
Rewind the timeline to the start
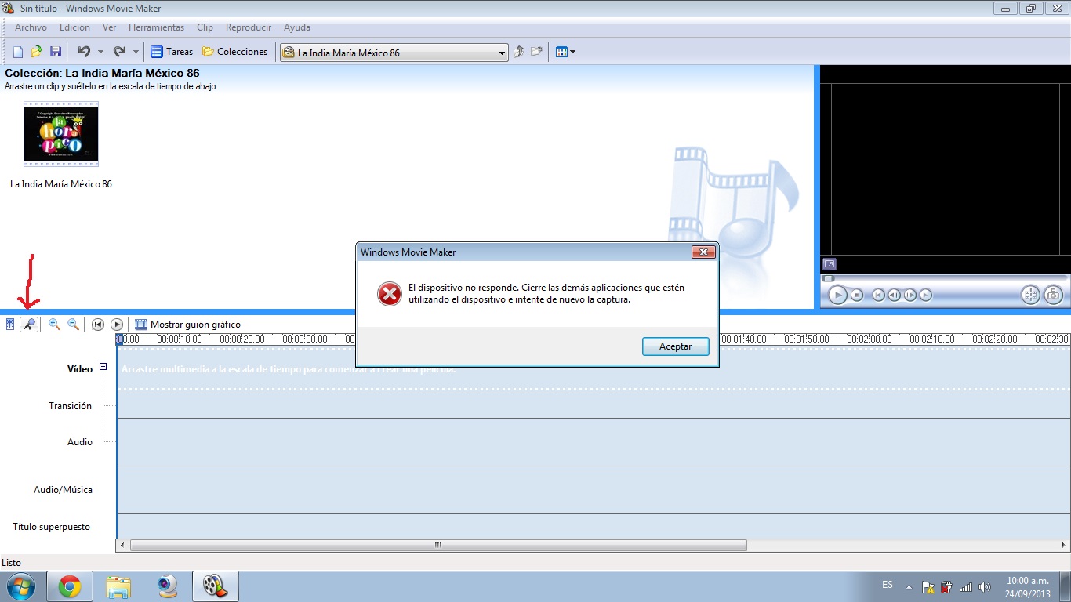point(98,324)
